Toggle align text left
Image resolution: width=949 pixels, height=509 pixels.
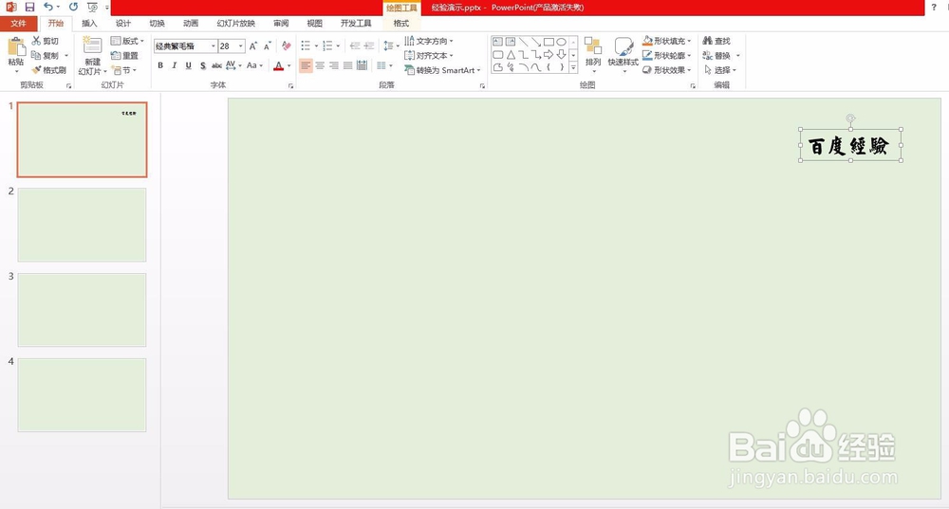307,65
